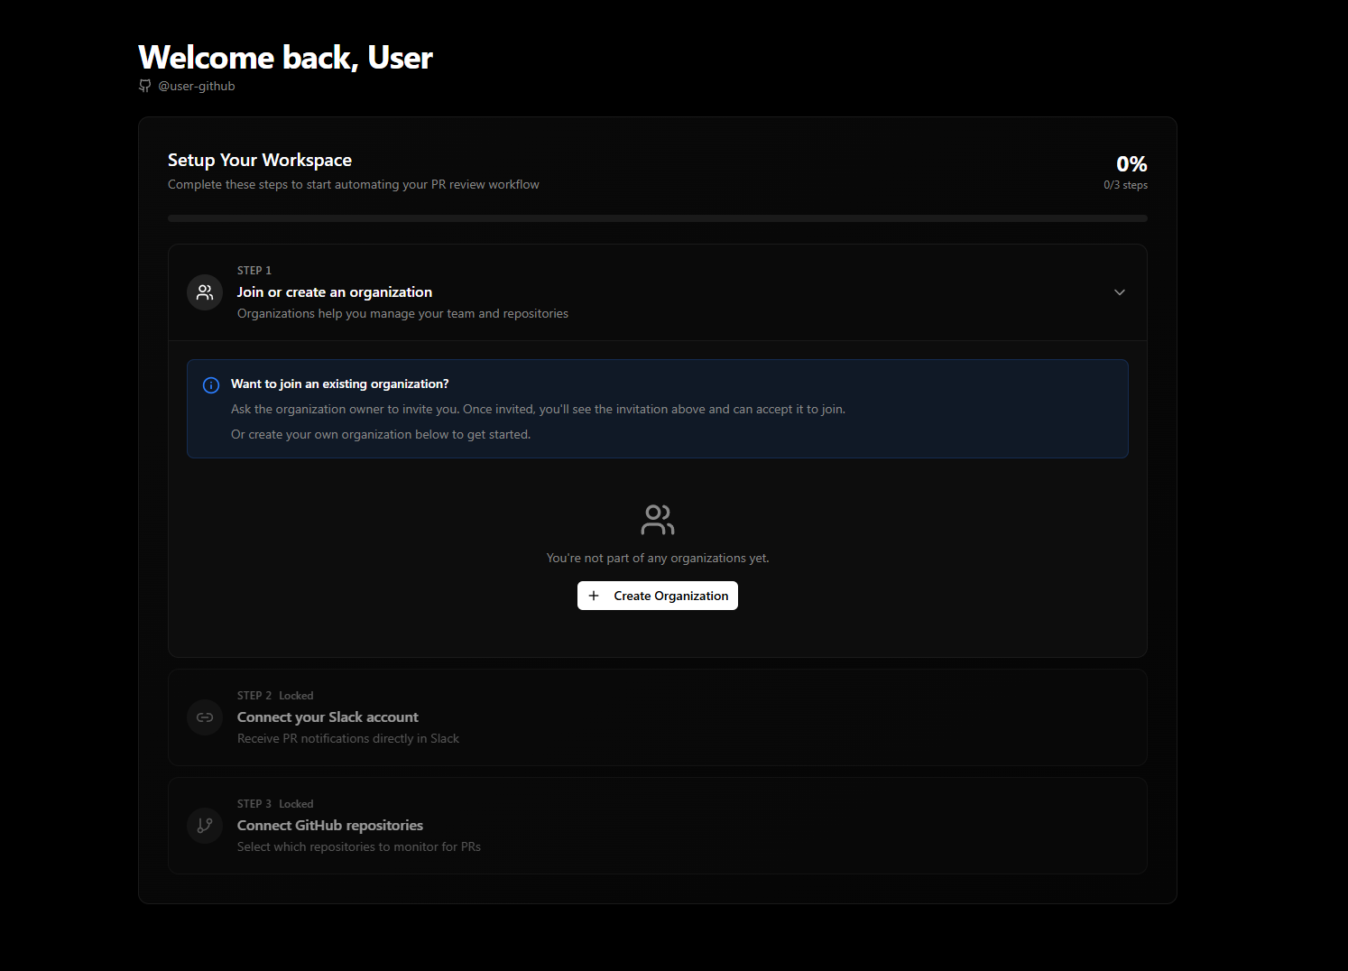
Task: Click the Locked badge on Step 2
Action: (x=296, y=695)
